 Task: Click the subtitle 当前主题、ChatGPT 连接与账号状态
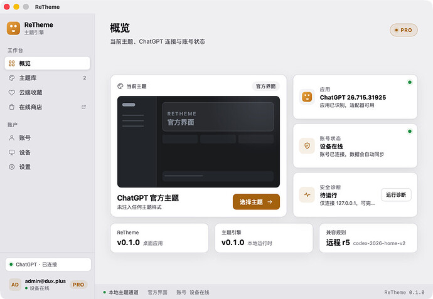(158, 41)
